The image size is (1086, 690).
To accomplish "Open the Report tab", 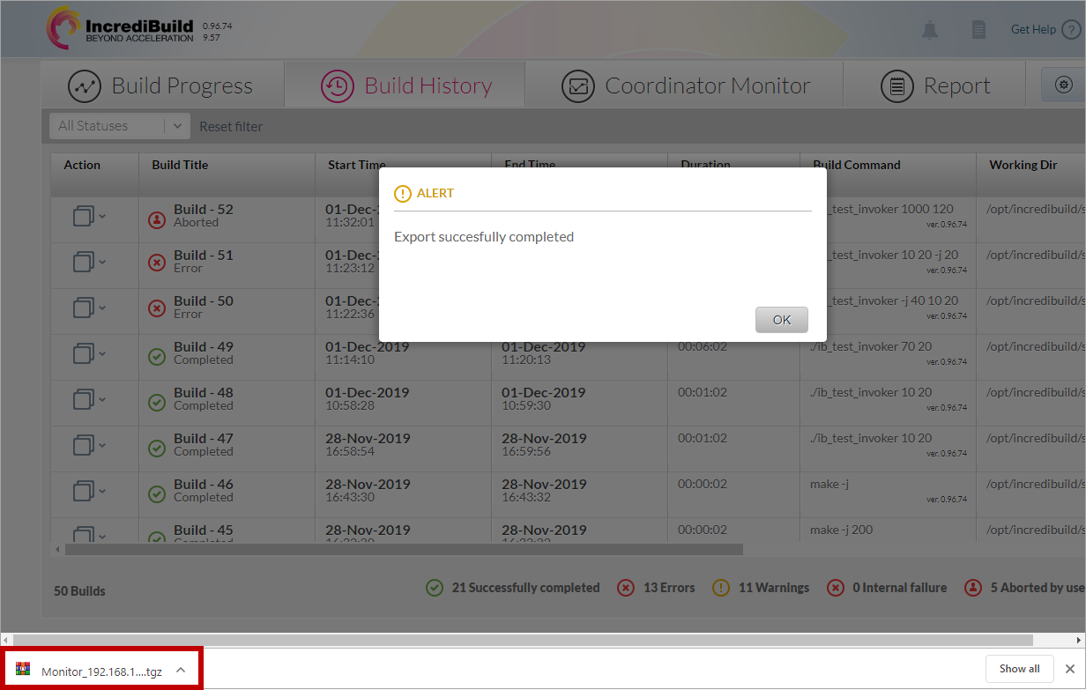I will (x=935, y=86).
